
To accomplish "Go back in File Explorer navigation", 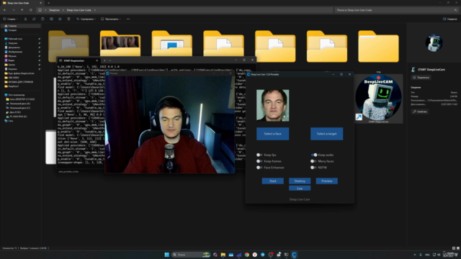I will 5,10.
